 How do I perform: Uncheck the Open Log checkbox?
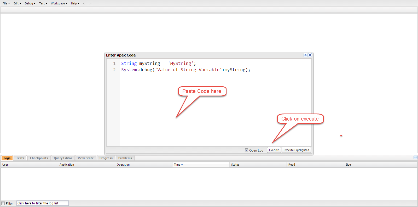point(246,150)
